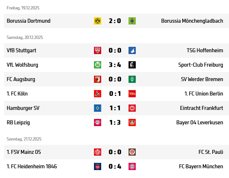This screenshot has width=229, height=178.
Task: Click the Borussia Dortmund club crest
Action: click(97, 21)
